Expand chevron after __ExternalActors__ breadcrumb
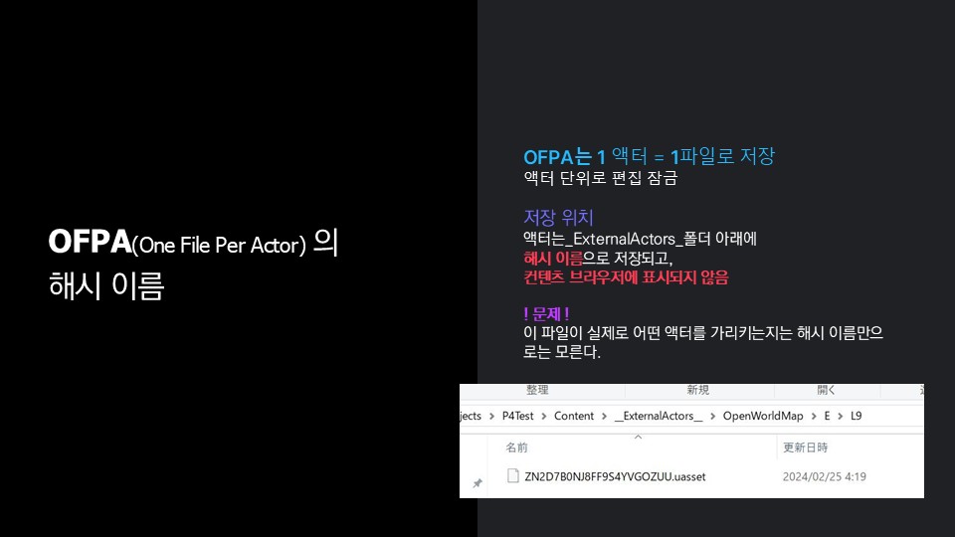955x537 pixels. click(x=712, y=417)
